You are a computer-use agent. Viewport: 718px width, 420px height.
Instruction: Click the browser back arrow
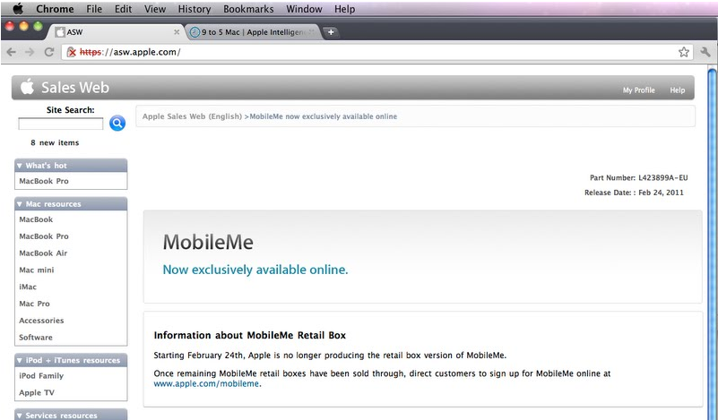[11, 52]
